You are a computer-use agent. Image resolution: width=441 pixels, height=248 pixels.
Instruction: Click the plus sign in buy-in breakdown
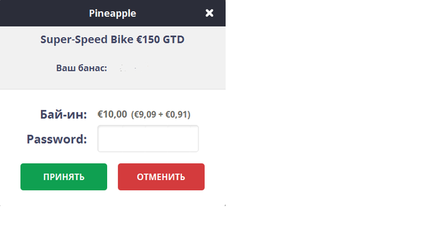click(x=161, y=115)
